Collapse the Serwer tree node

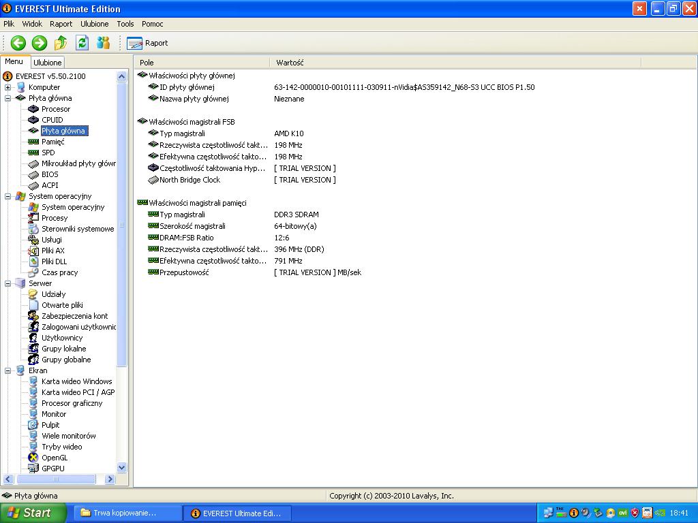[8, 284]
